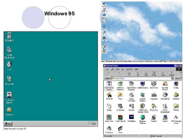Open Fonts folder icon

pyautogui.click(x=120, y=96)
